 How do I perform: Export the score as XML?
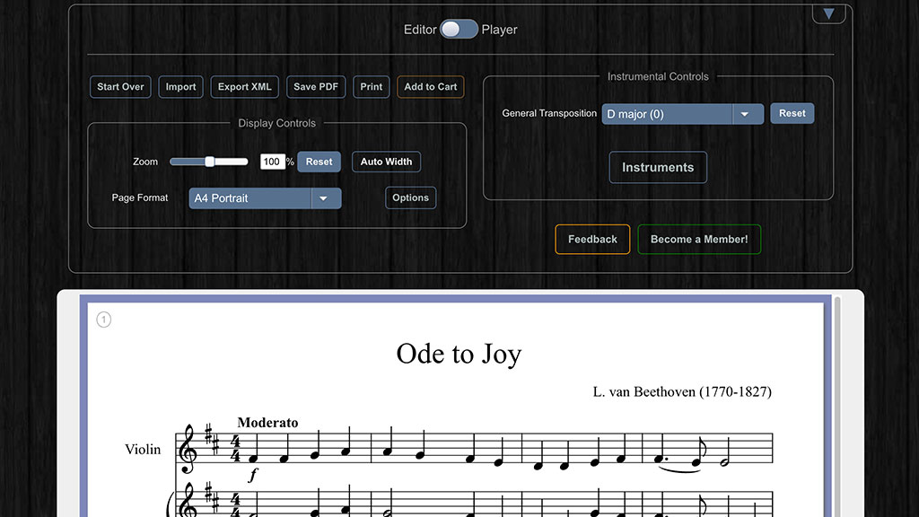click(244, 87)
